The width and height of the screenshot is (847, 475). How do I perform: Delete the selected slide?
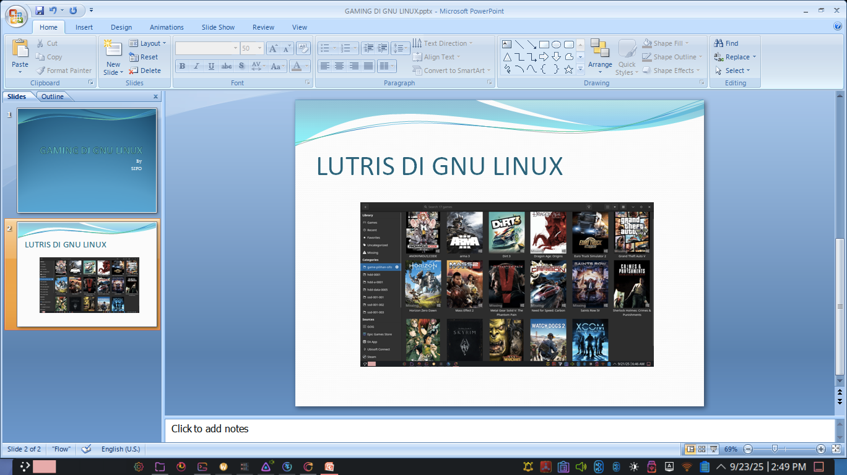pos(145,71)
